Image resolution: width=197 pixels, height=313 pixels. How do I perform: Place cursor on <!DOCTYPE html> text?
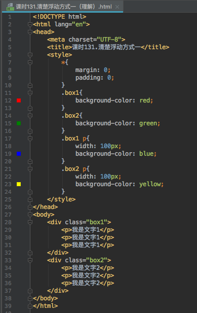60,17
